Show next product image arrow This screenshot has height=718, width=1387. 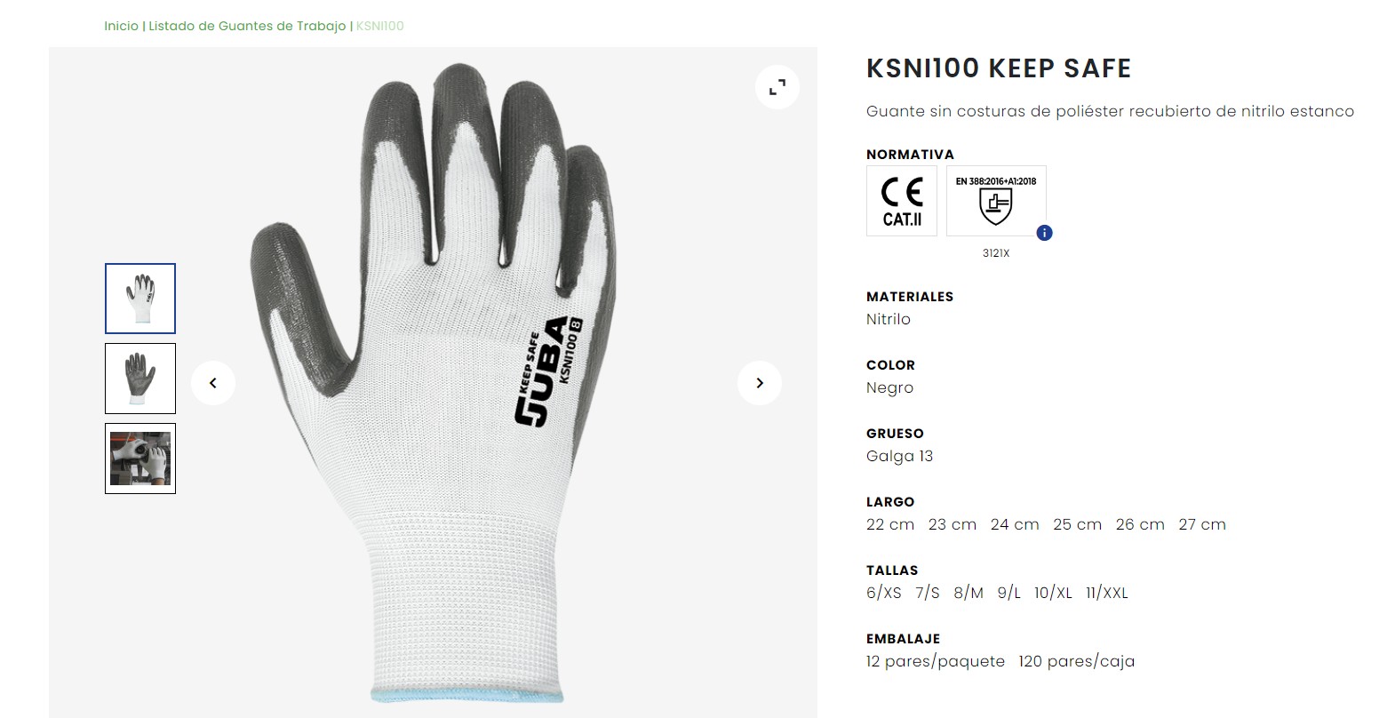point(760,383)
